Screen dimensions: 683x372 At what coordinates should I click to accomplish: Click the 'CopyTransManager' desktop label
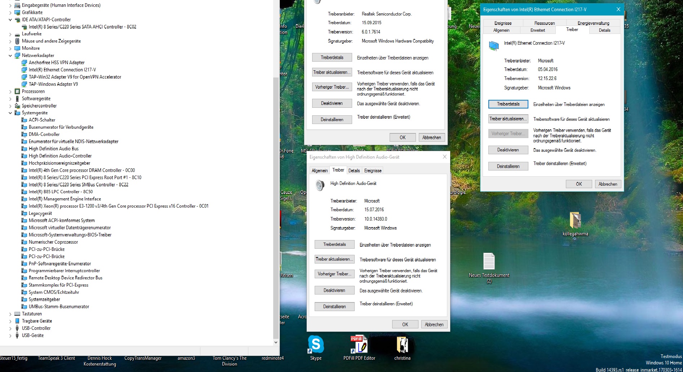[x=143, y=358]
